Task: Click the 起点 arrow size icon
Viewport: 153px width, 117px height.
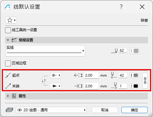Action: [78, 75]
